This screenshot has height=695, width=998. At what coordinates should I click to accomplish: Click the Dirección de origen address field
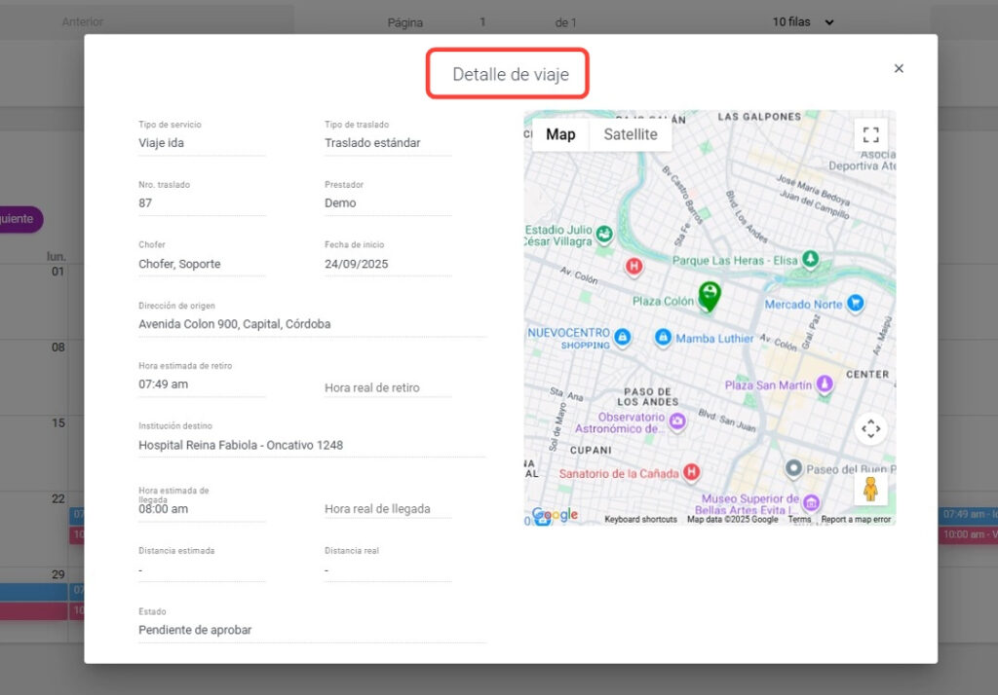pos(312,324)
